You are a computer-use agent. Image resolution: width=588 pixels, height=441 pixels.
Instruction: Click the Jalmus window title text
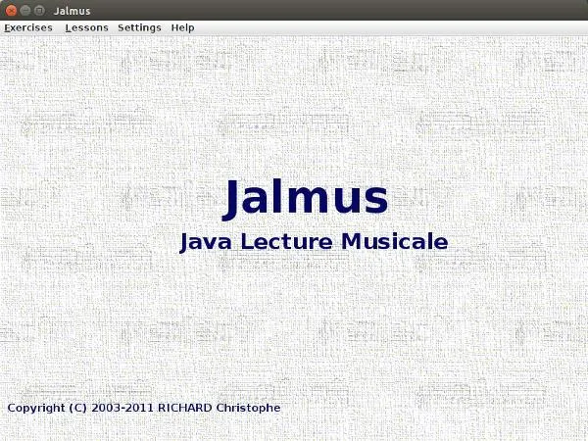(x=72, y=11)
